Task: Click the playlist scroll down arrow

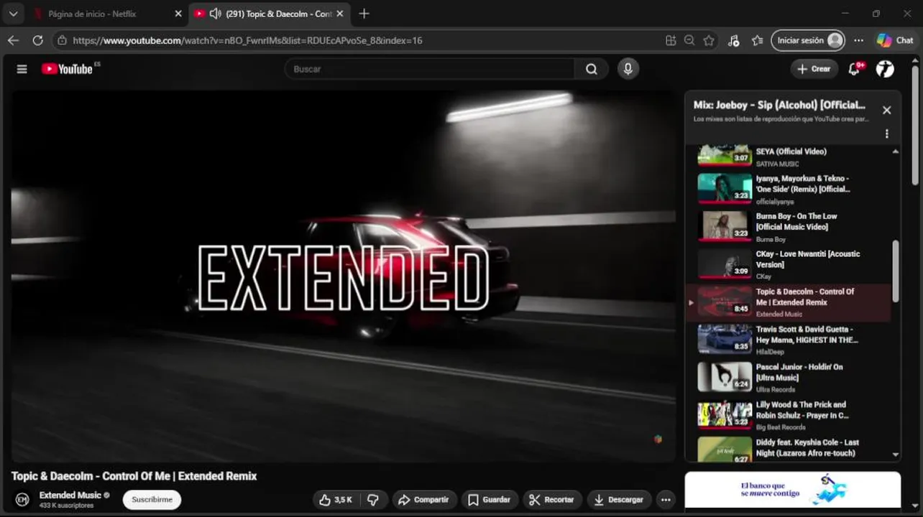Action: (895, 455)
